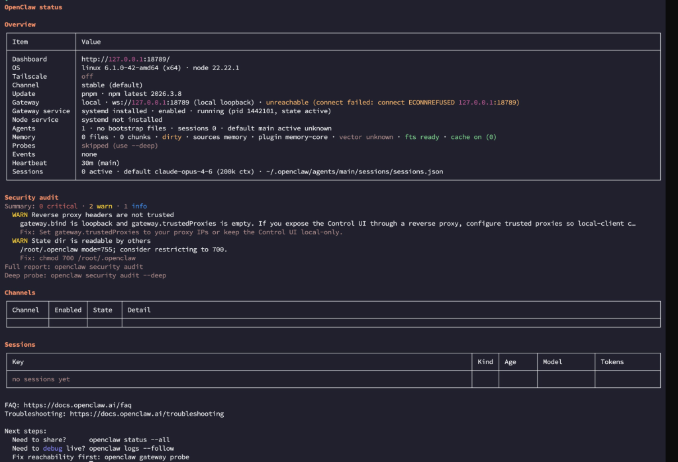The height and width of the screenshot is (462, 678).
Task: Click the 'State' column header in Channels table
Action: (x=103, y=310)
